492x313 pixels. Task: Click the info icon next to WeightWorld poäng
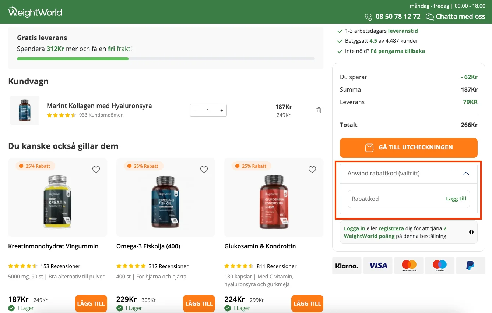click(471, 232)
